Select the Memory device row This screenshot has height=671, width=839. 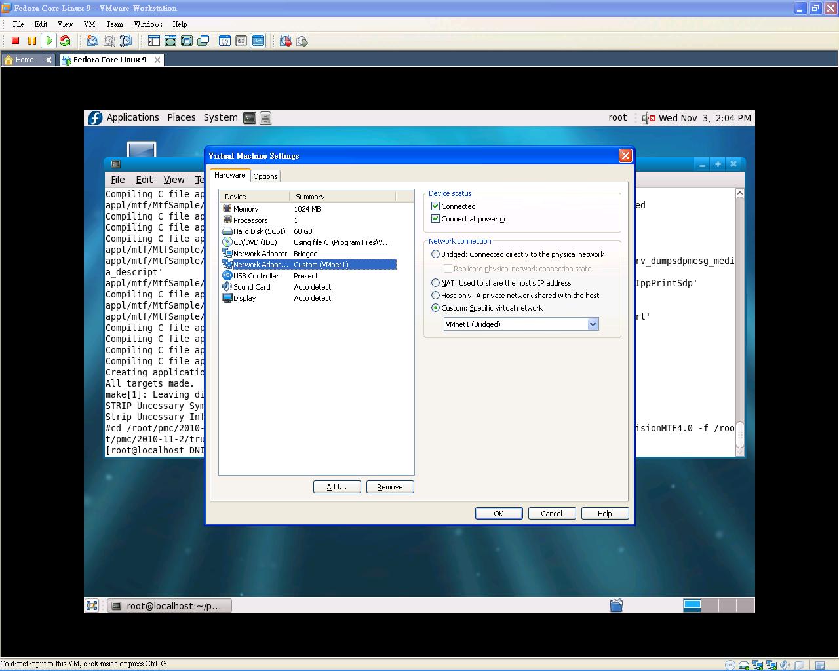[x=309, y=209]
